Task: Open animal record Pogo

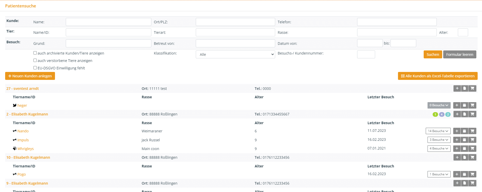Action: (x=22, y=174)
